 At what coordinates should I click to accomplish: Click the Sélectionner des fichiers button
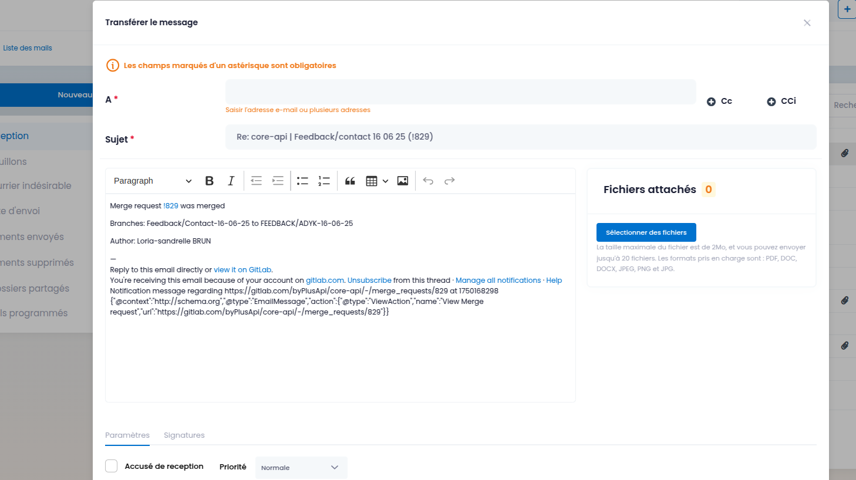(x=646, y=232)
